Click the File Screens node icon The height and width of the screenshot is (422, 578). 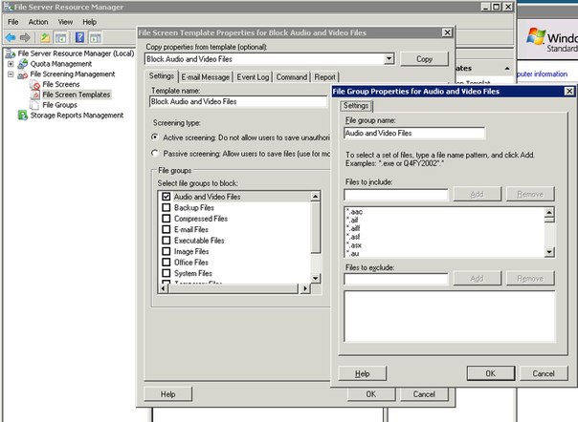click(x=35, y=85)
